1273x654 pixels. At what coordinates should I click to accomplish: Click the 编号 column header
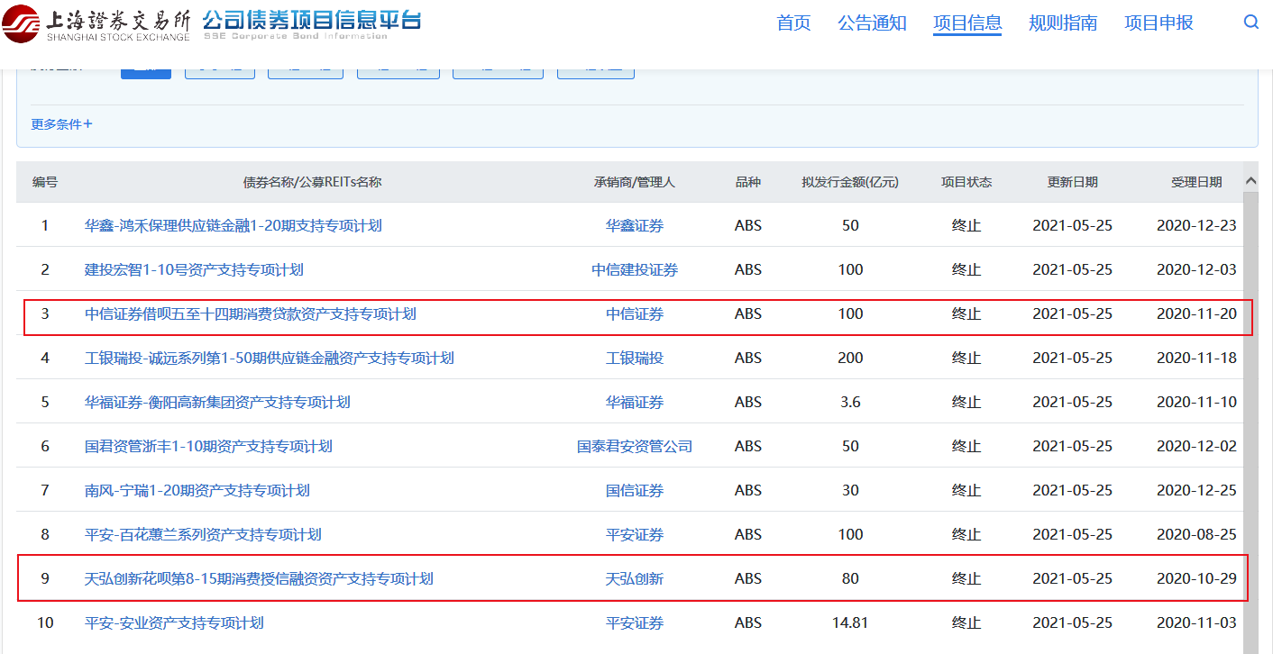(x=45, y=182)
